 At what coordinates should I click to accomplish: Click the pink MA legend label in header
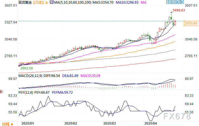(144, 3)
